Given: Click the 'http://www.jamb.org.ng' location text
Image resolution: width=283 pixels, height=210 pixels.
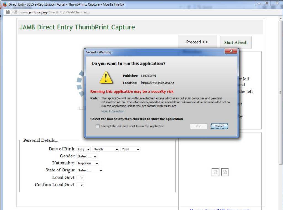Looking at the screenshot, I should click(x=157, y=83).
